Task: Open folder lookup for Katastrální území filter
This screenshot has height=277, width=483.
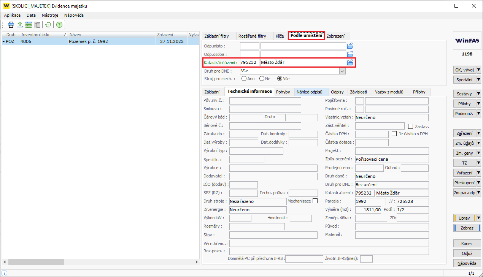Action: [350, 62]
